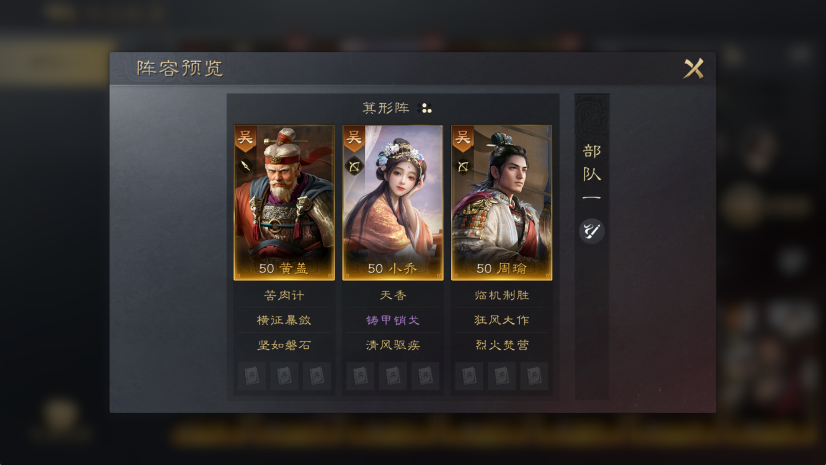Viewport: 826px width, 465px height.
Task: Open the 周瑜 general portrait card
Action: pos(501,202)
